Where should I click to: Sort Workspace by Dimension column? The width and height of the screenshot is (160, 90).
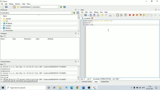tap(27, 39)
